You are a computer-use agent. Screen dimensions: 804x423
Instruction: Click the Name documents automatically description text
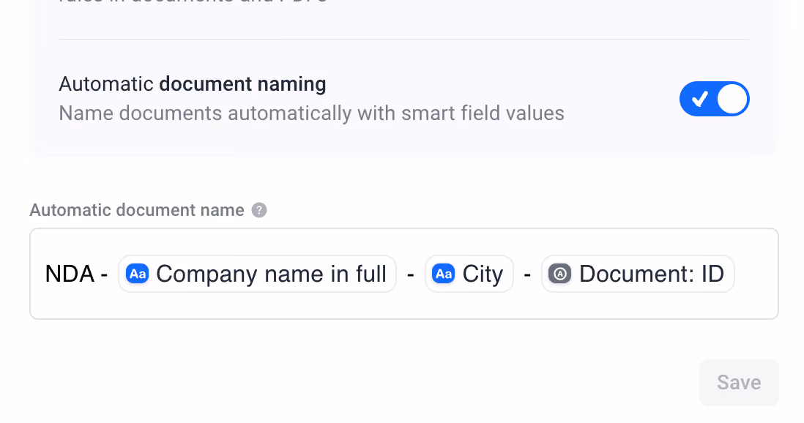[x=312, y=113]
